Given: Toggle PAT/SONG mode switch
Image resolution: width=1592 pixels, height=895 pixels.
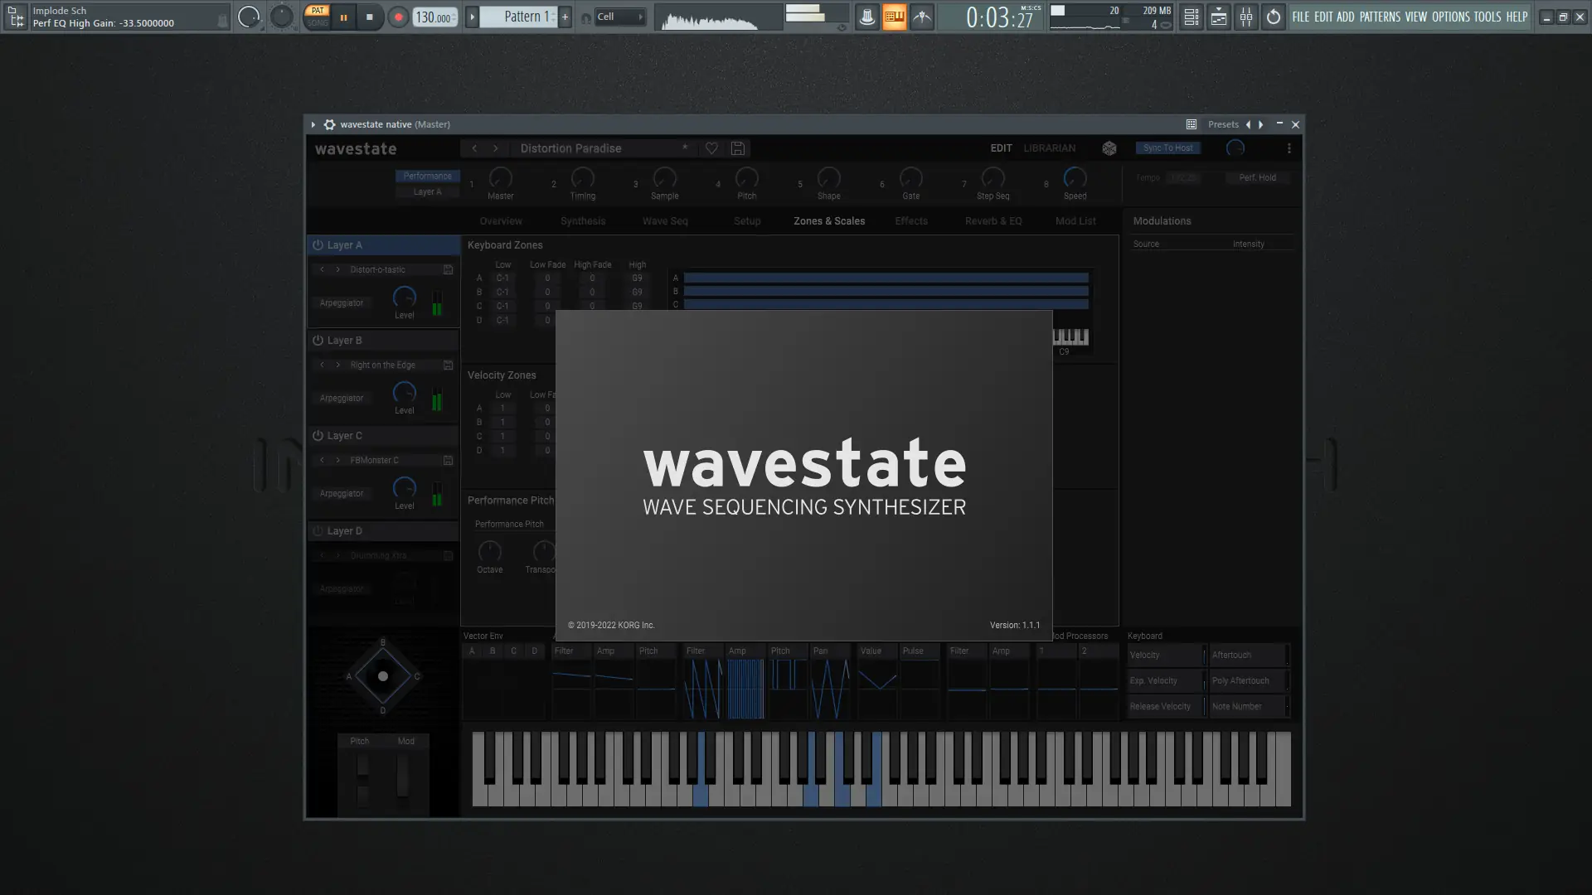Looking at the screenshot, I should tap(317, 17).
